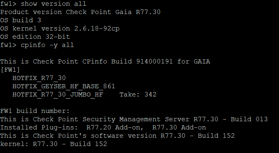
Task: Click the 'OS build 3' line
Action: point(21,20)
